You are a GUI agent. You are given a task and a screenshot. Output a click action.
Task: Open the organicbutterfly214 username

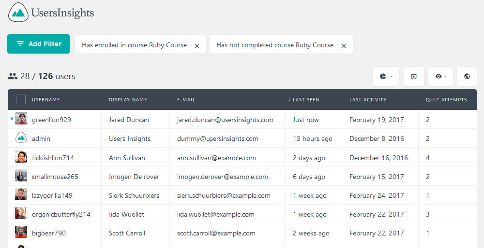(61, 214)
